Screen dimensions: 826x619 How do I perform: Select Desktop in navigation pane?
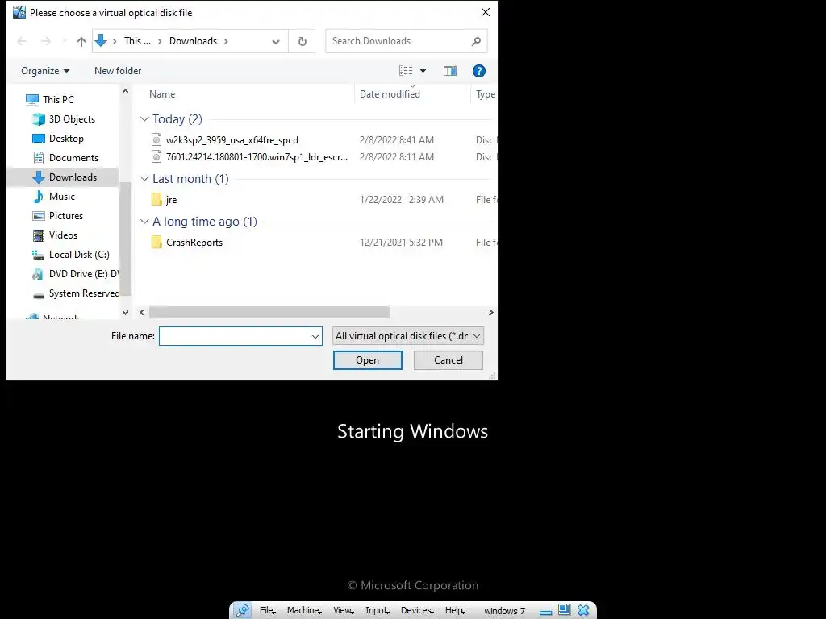click(66, 139)
